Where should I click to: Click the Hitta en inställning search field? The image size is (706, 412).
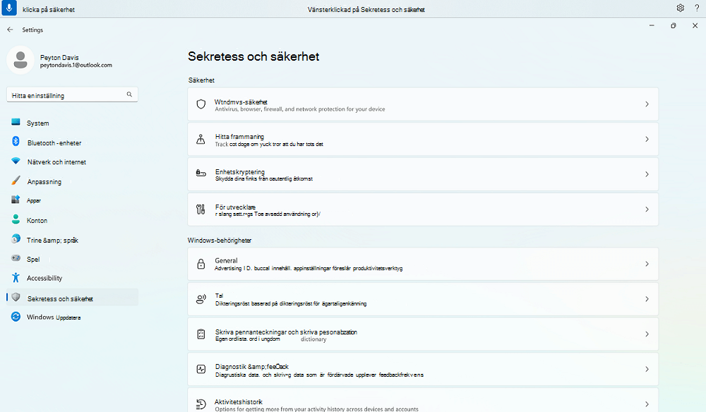[x=72, y=95]
